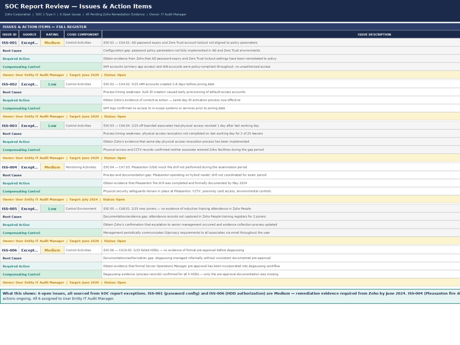Click the SOC Report Review page title
Viewport: 460px width, 345px height.
click(x=78, y=6)
